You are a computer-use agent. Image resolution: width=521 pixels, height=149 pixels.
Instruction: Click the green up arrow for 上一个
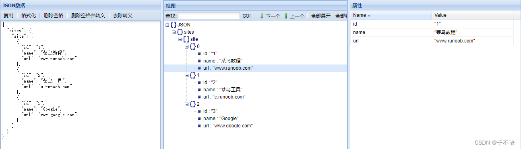coord(286,16)
